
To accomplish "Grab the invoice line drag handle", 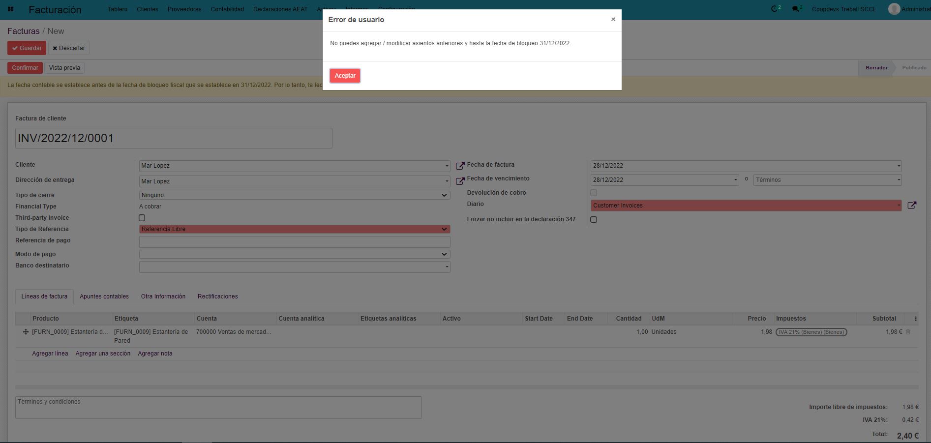I will tap(26, 332).
